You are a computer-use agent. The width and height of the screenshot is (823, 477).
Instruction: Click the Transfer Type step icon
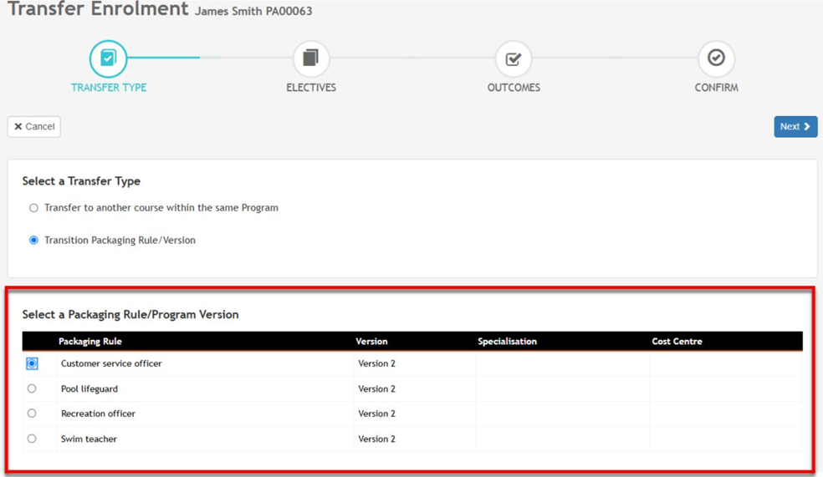pos(108,58)
